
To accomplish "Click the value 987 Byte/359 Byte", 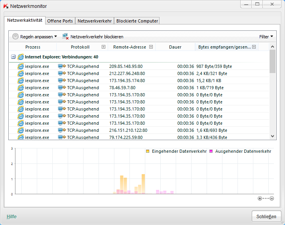I will [214, 66].
